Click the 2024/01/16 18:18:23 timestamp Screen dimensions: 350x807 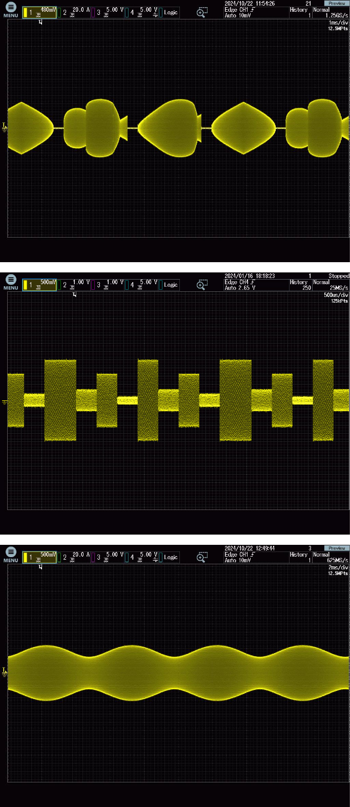250,275
